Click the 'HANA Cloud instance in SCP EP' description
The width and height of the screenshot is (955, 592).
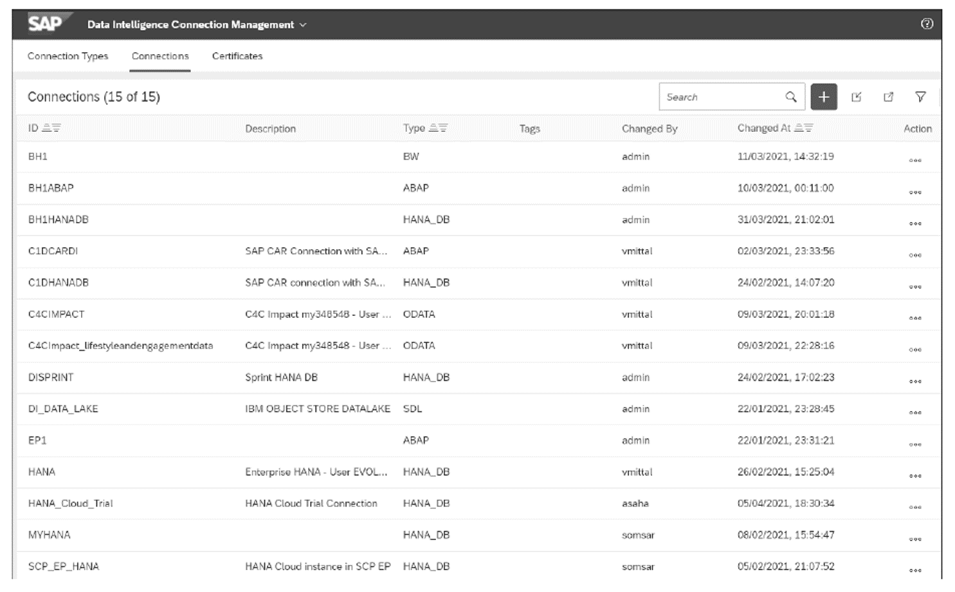(x=318, y=566)
